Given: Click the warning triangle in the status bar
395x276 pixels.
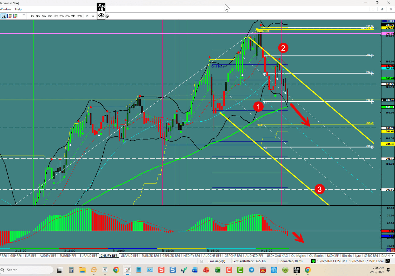Looking at the screenshot, I should [x=388, y=261].
